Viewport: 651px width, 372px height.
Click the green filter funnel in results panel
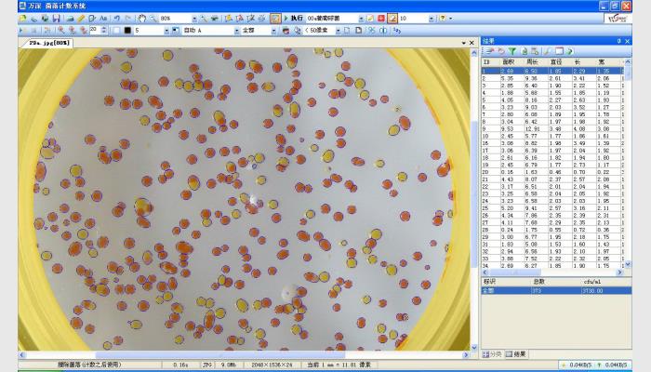(512, 50)
